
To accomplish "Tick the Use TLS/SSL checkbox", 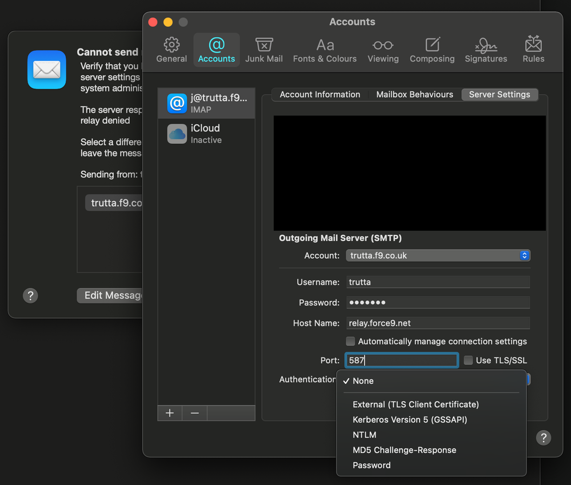I will pos(469,360).
